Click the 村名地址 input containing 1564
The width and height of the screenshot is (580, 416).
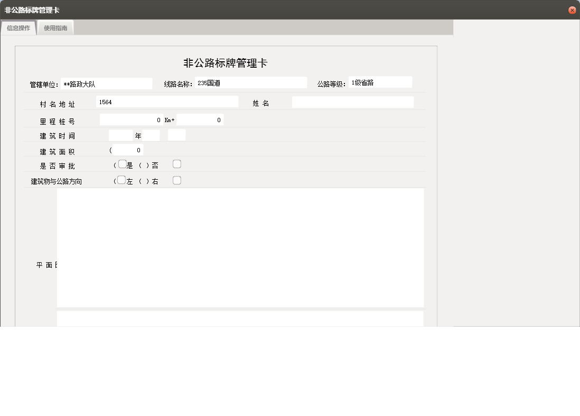[x=167, y=101]
